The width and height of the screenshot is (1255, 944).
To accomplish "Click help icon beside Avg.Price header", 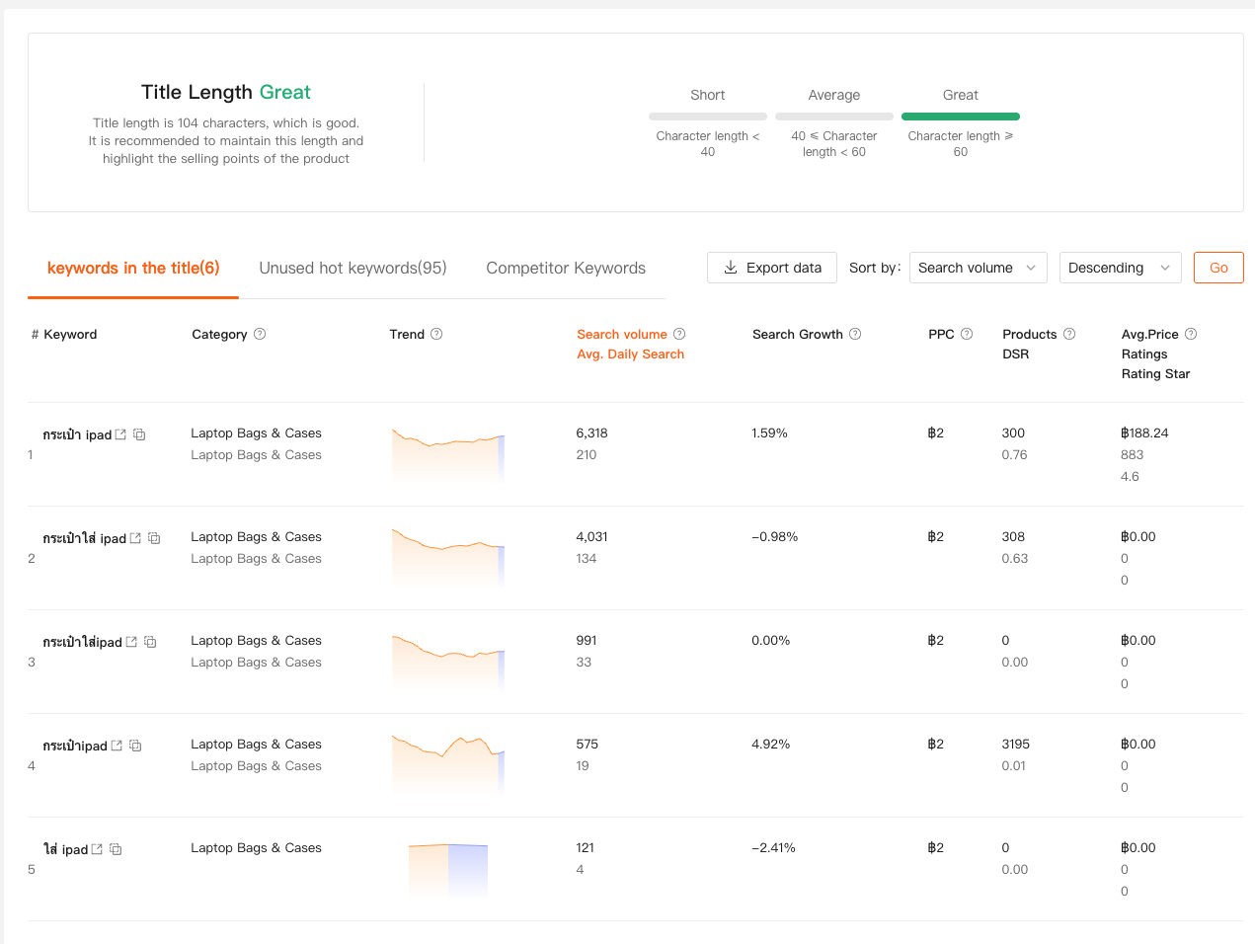I will click(x=1191, y=334).
